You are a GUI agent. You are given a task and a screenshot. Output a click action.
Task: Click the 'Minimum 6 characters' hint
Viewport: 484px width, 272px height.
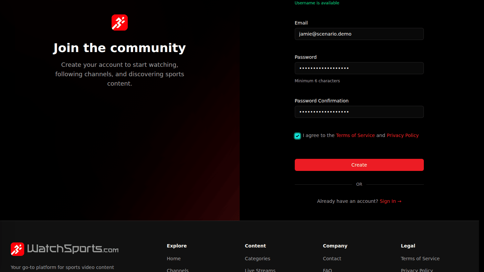click(317, 81)
